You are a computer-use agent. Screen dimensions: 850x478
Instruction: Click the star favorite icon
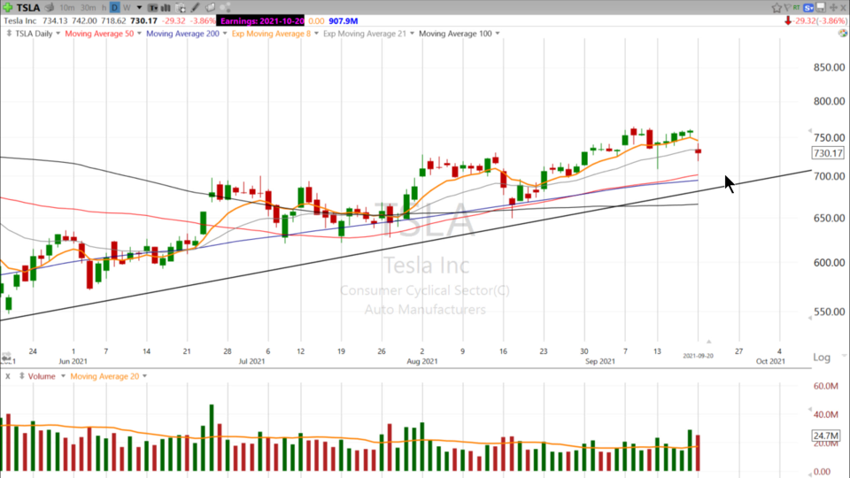pyautogui.click(x=777, y=7)
